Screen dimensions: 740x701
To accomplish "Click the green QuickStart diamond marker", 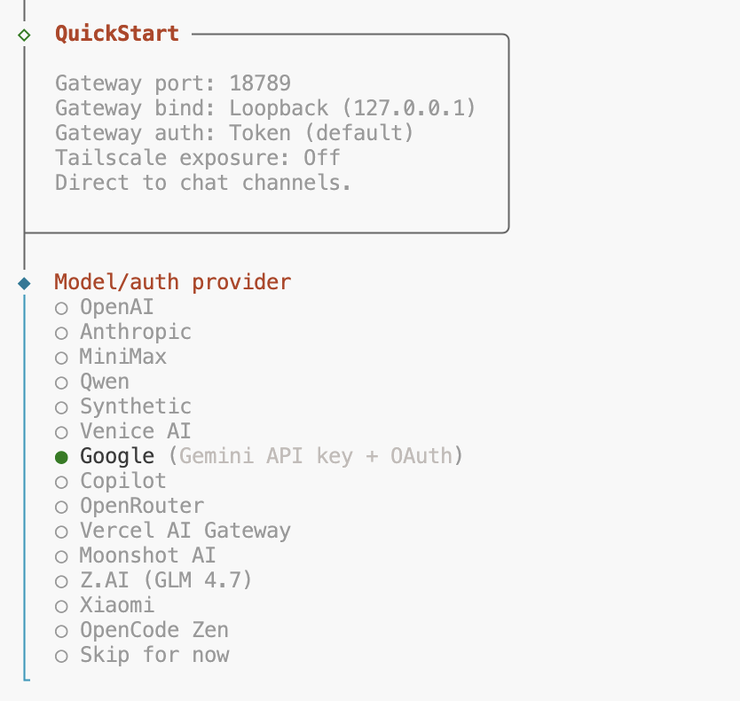I will click(24, 35).
